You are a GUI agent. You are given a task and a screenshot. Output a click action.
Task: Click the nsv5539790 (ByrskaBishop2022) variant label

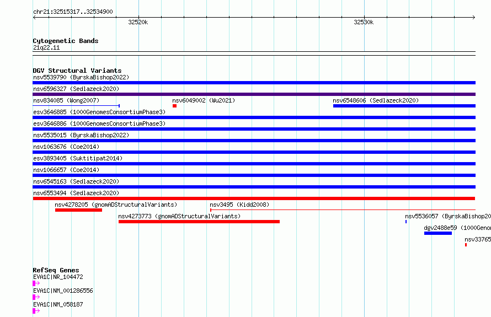(81, 77)
